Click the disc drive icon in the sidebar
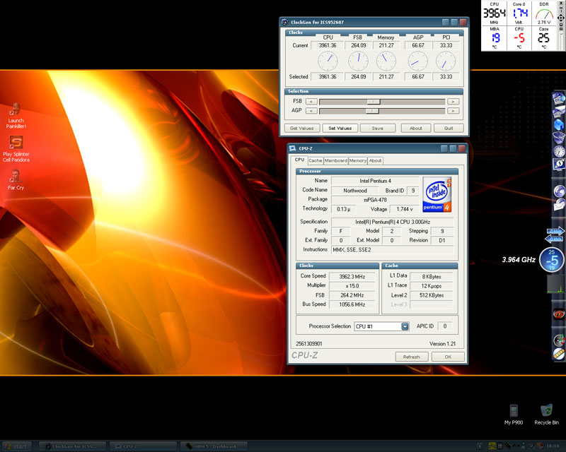This screenshot has height=452, width=566. point(559,340)
